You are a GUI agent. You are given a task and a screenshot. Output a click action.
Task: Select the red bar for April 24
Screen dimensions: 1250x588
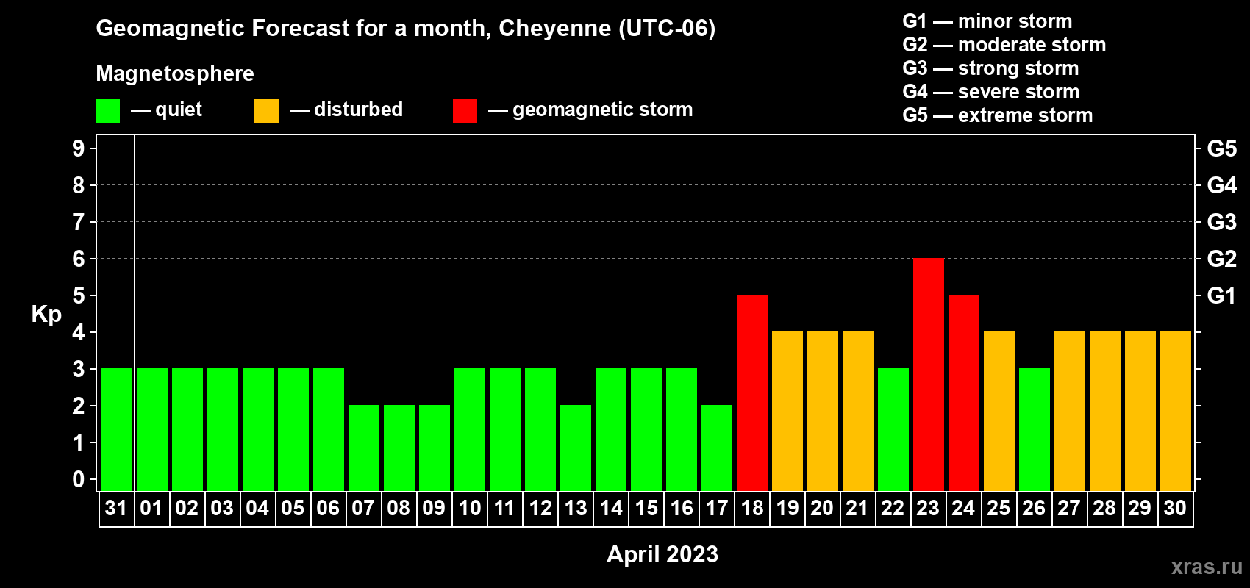pyautogui.click(x=964, y=392)
